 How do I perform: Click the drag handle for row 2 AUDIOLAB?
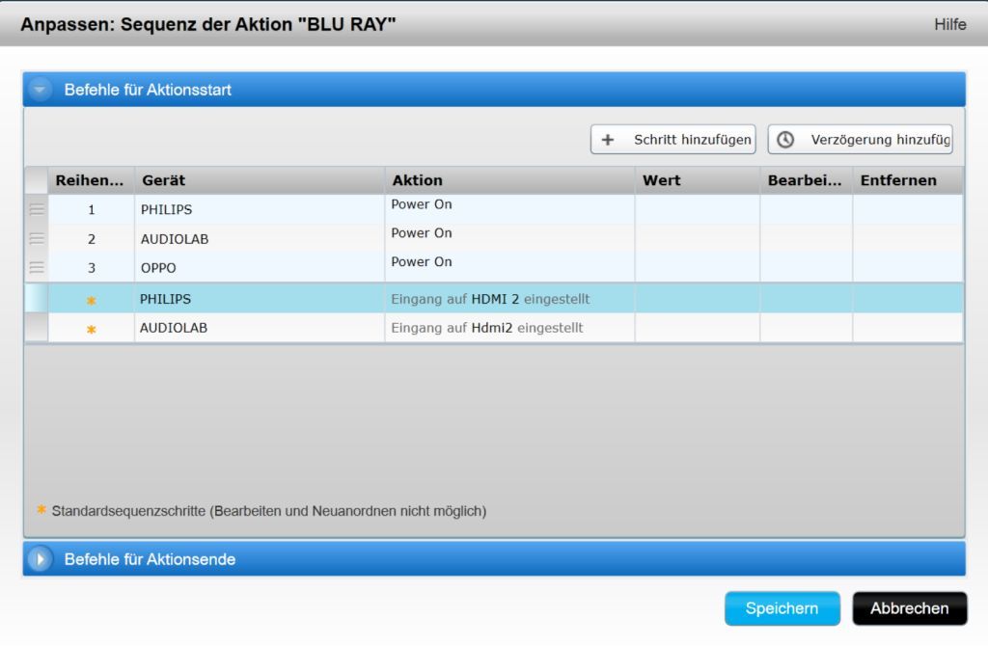[x=37, y=238]
